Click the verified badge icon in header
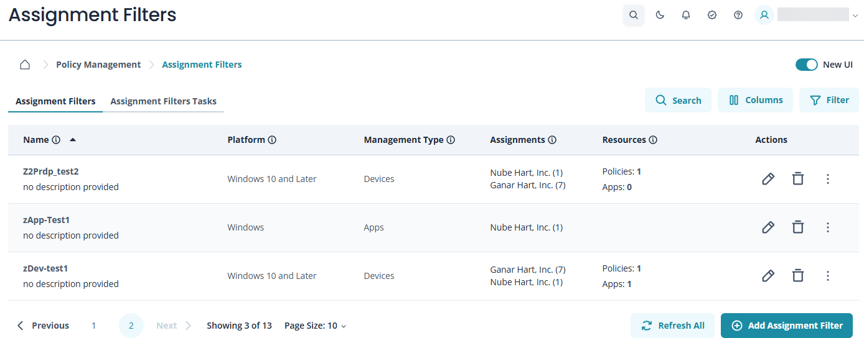Screen dimensions: 864x338 click(x=712, y=15)
